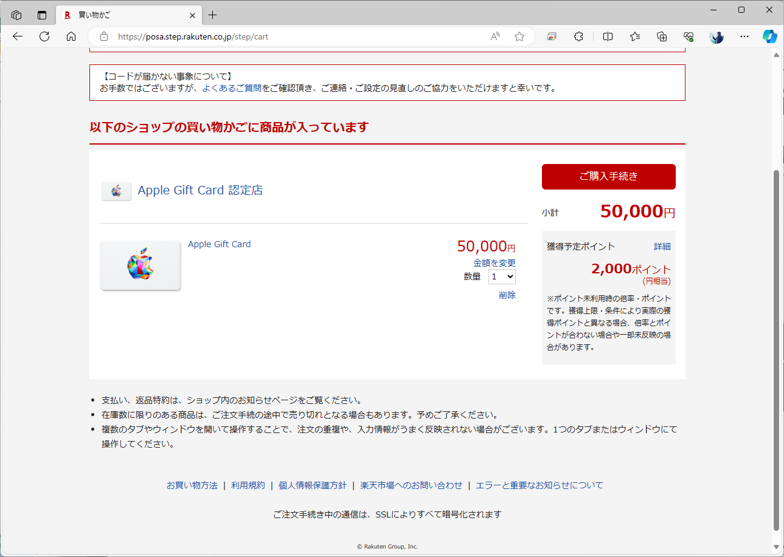
Task: Click the scrollbar up arrow
Action: tap(776, 55)
